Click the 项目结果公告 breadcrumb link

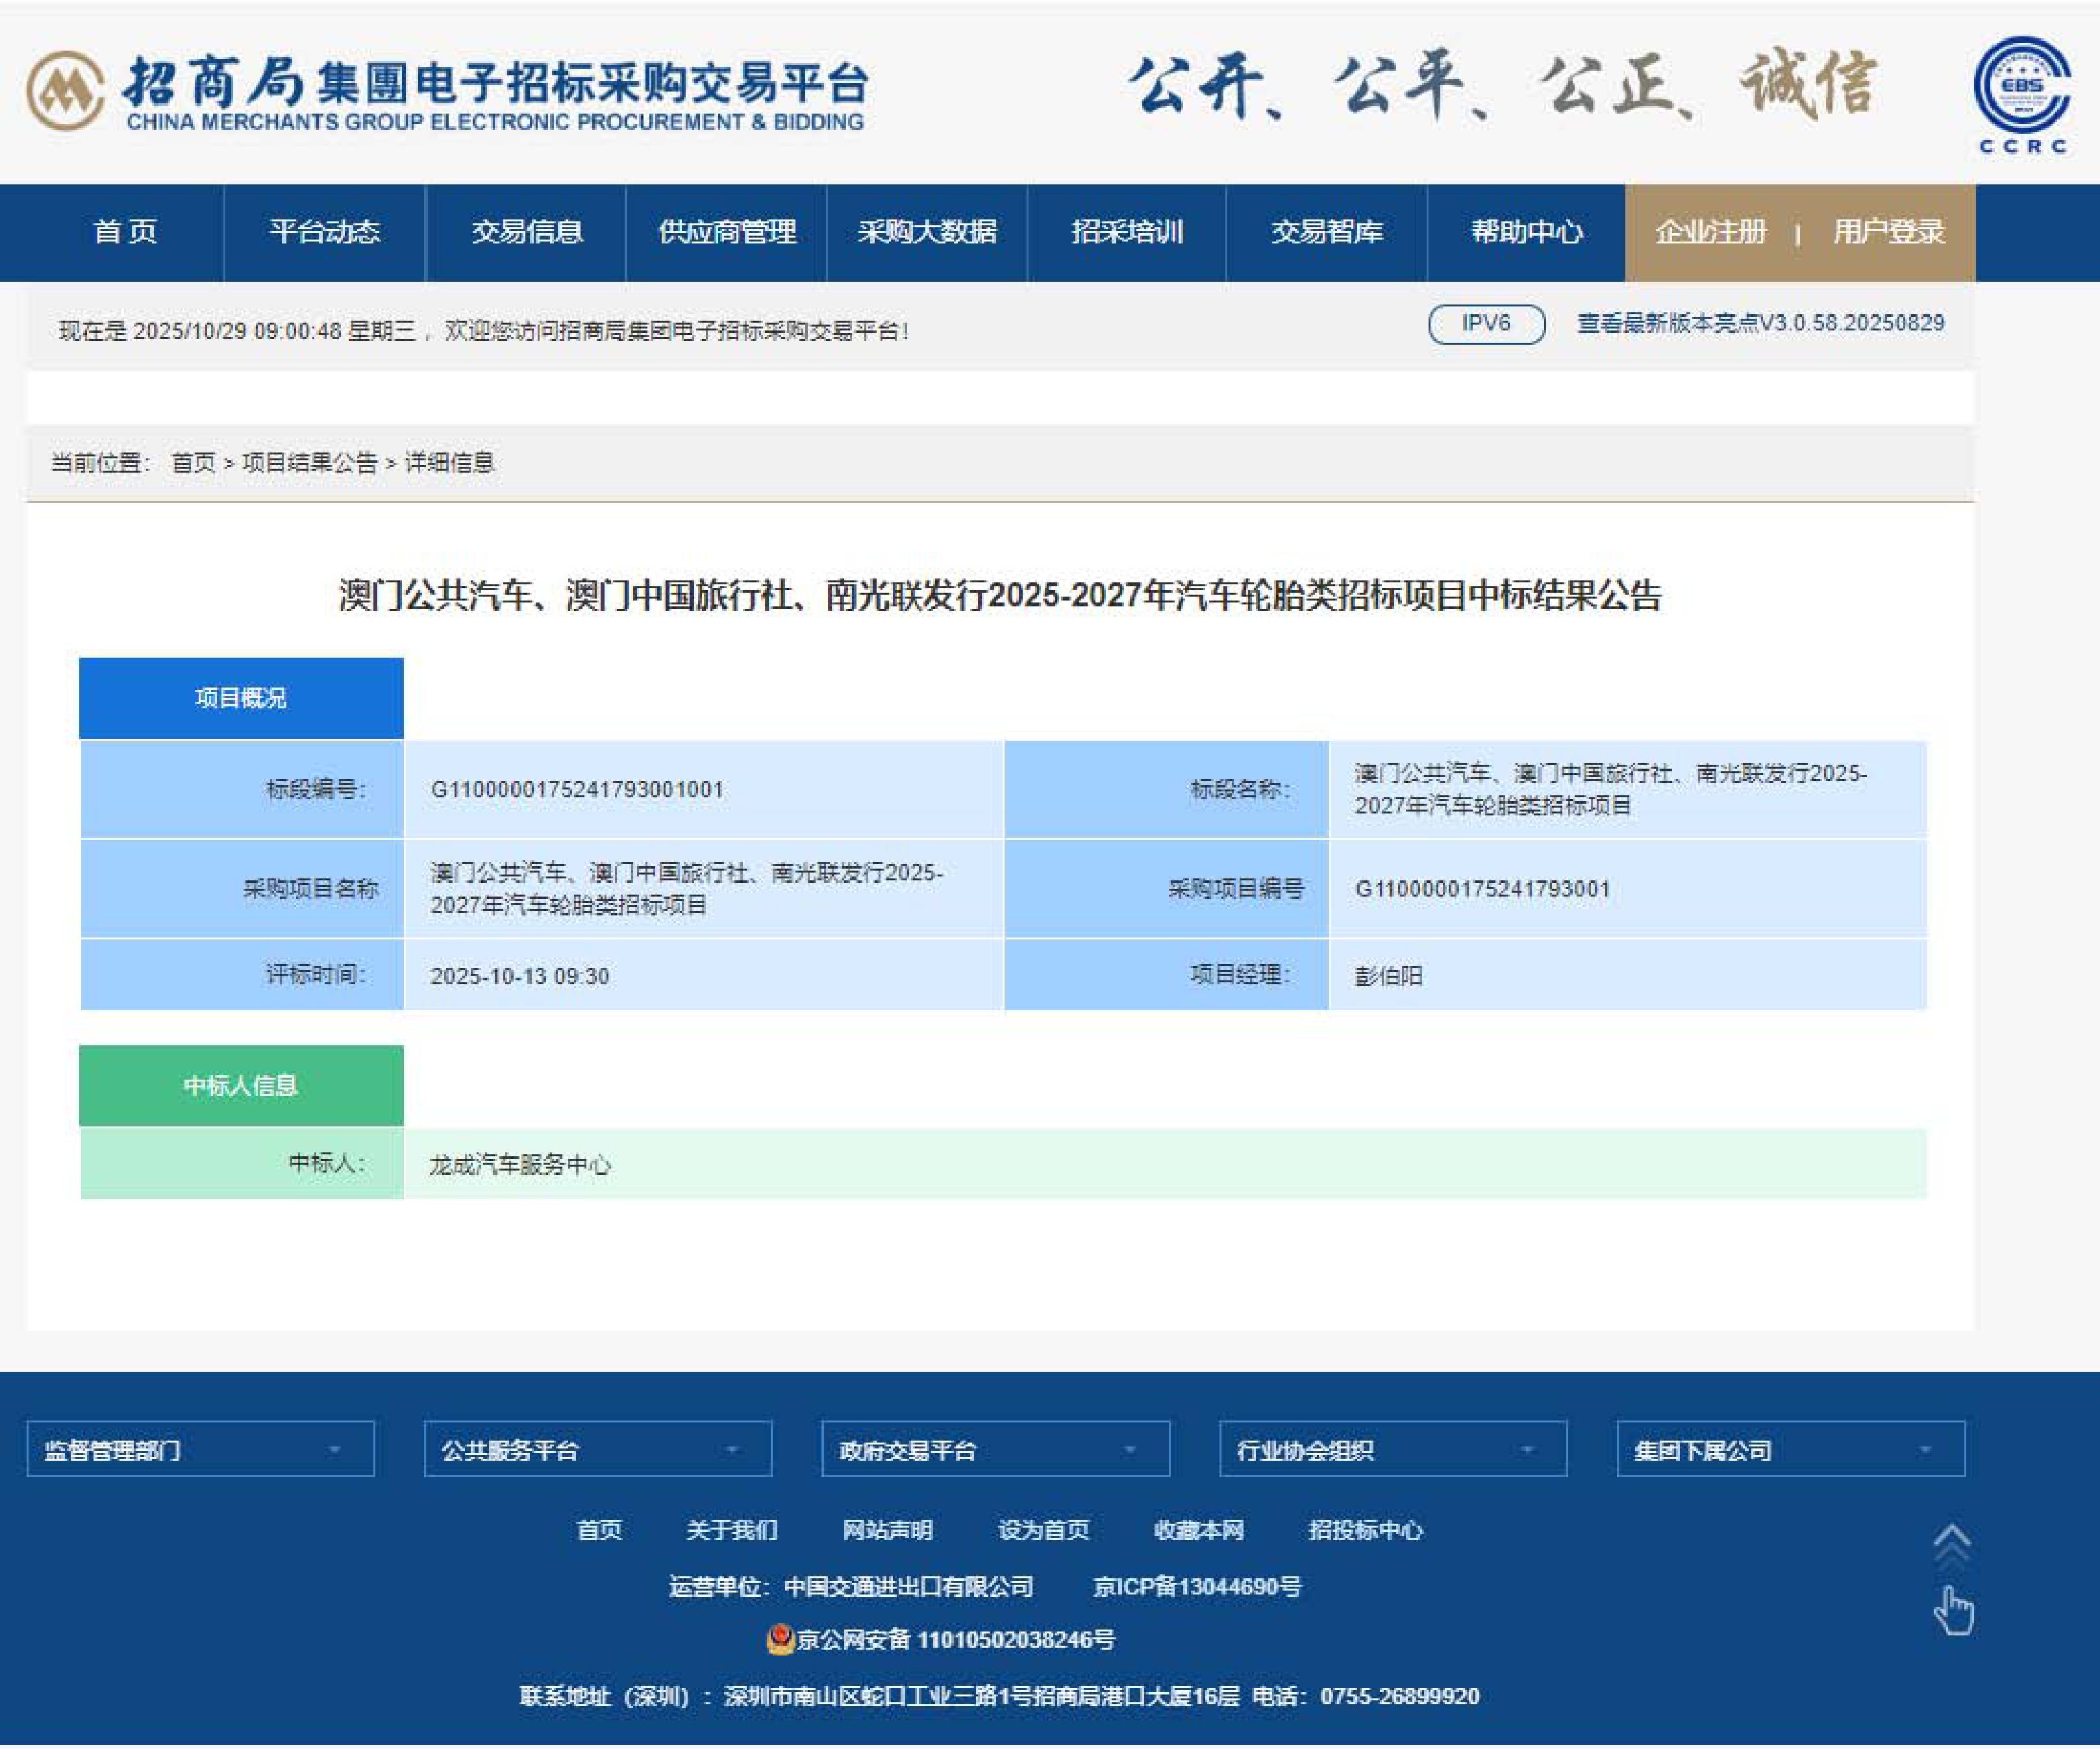310,463
